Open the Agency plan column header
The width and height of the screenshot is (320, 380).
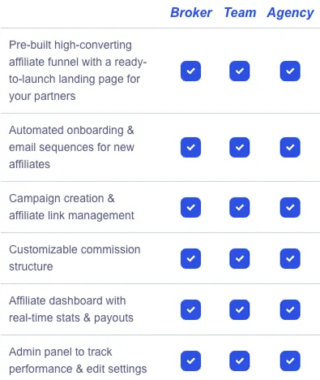click(290, 13)
